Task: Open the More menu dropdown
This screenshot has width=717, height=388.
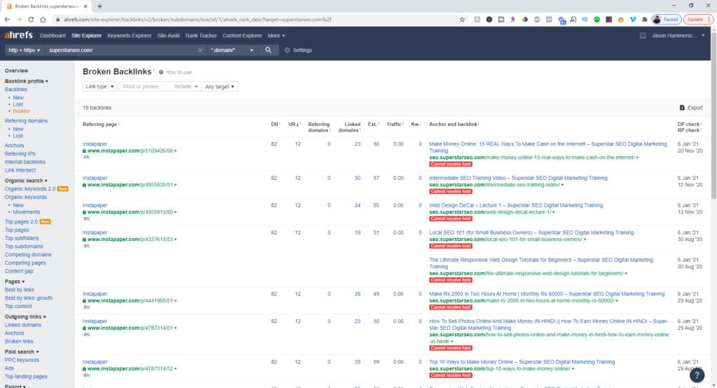Action: [x=276, y=36]
